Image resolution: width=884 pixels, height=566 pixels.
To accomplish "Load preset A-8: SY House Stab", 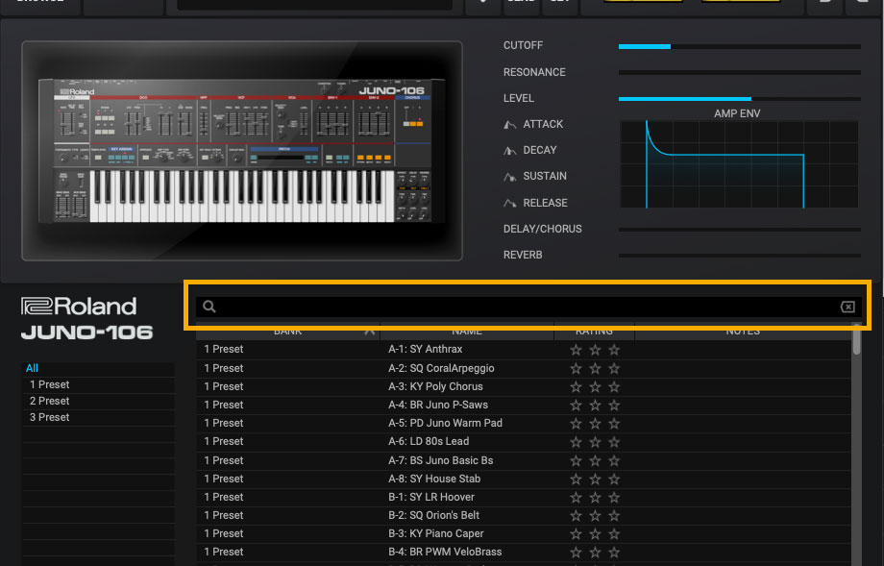I will [x=434, y=479].
